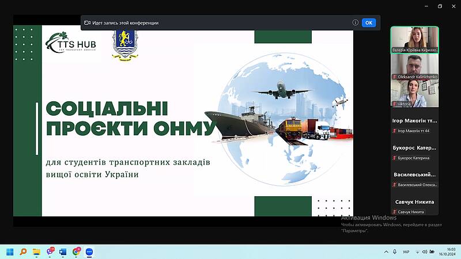This screenshot has width=461, height=259.
Task: Click muted mic icon next to Ігор Макогін тт 44
Action: pyautogui.click(x=394, y=131)
